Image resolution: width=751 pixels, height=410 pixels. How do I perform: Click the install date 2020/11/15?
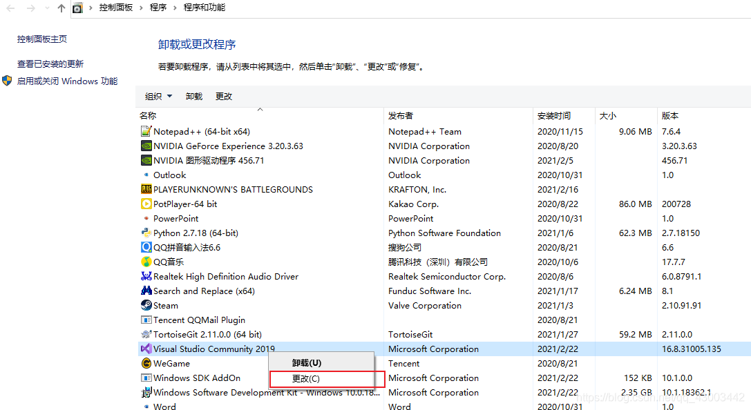click(560, 132)
